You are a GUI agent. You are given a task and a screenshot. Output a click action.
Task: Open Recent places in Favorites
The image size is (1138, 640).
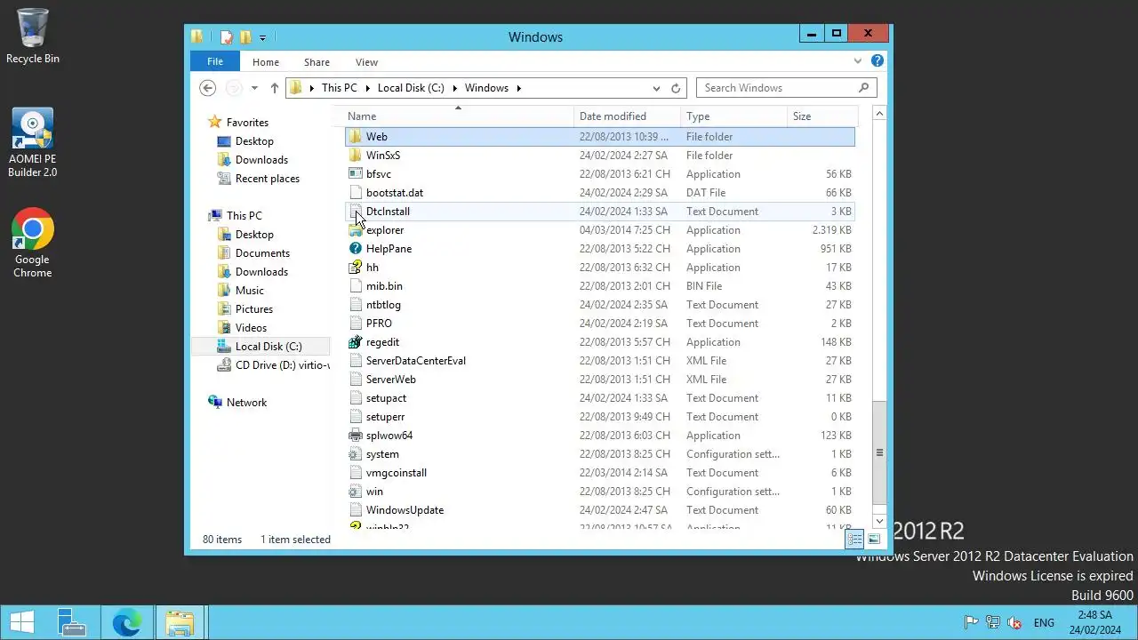click(x=268, y=179)
